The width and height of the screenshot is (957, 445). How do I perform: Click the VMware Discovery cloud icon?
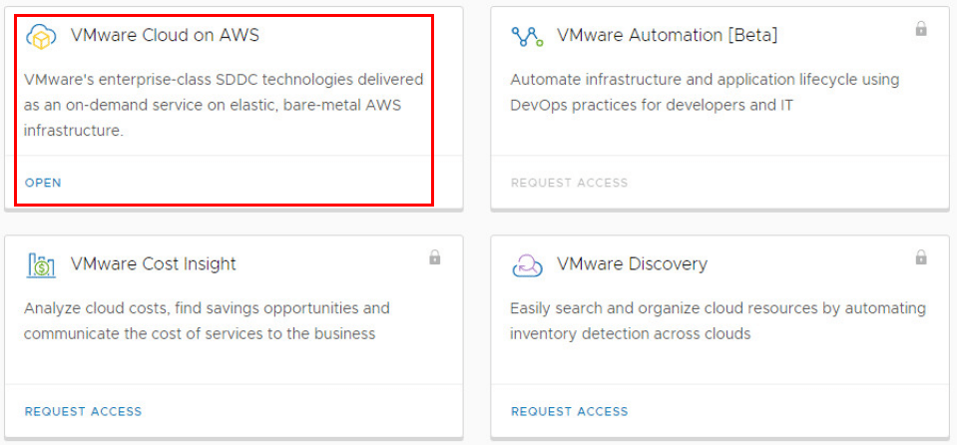point(527,265)
